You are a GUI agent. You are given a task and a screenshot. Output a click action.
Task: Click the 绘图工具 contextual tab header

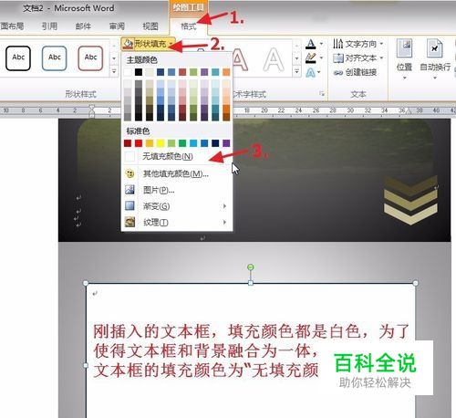click(x=188, y=7)
